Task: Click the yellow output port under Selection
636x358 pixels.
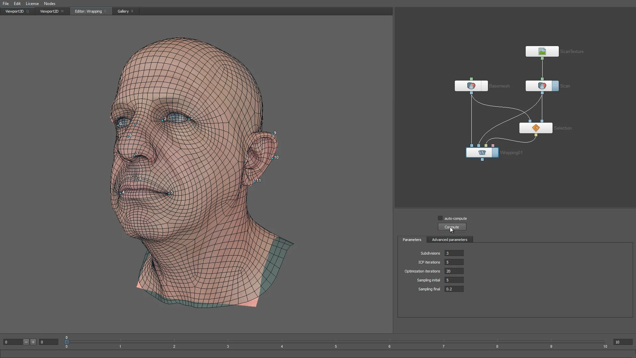Action: point(536,135)
